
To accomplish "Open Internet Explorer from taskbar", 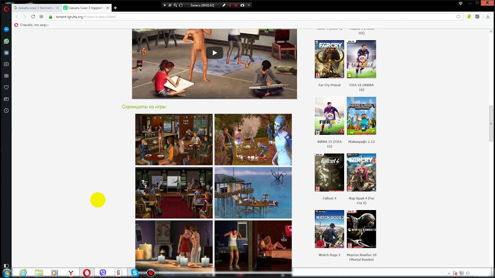I will (x=23, y=273).
